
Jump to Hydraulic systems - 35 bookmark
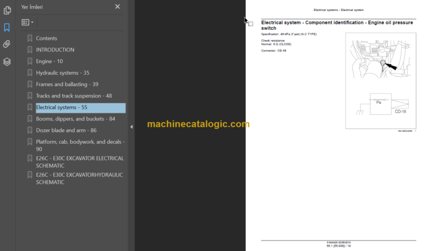tap(63, 73)
